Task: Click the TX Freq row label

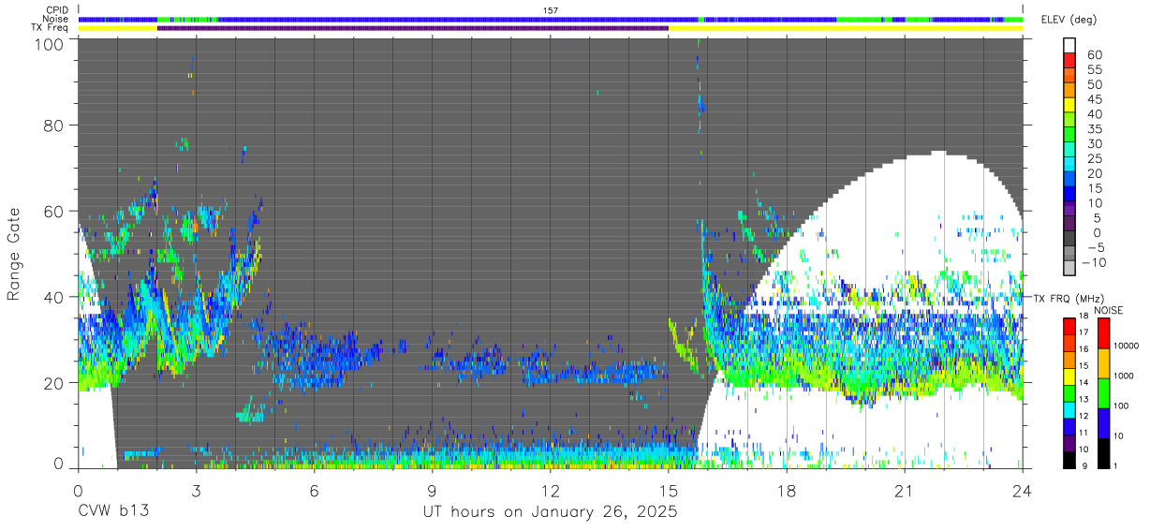Action: (52, 28)
